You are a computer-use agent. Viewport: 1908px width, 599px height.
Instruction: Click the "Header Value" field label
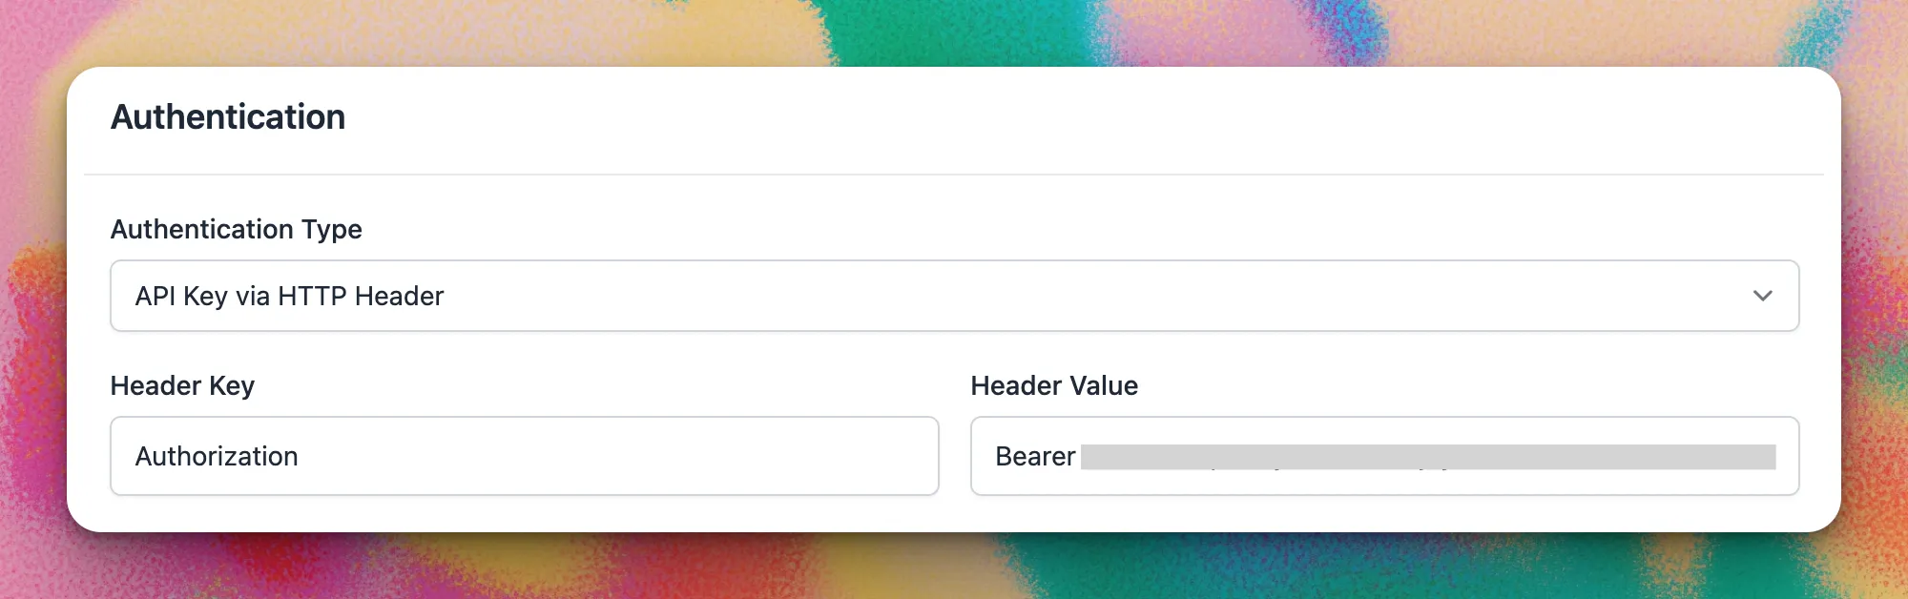coord(1054,385)
